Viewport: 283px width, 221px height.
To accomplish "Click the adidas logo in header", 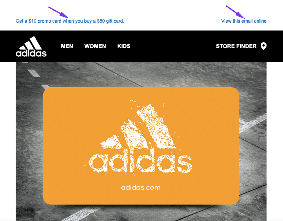I will (x=31, y=47).
